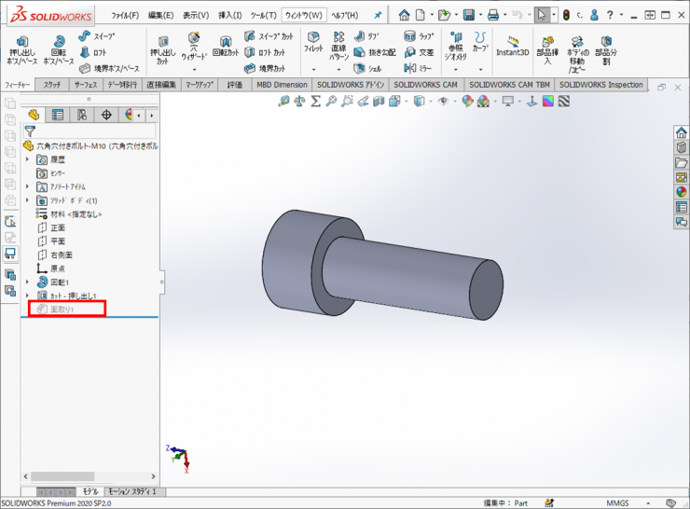
Task: Click the Instant3D icon
Action: point(512,47)
